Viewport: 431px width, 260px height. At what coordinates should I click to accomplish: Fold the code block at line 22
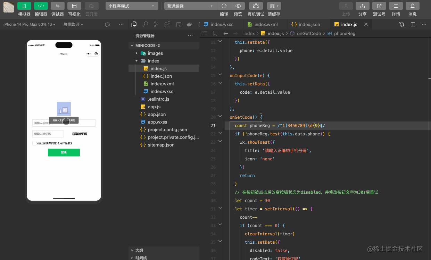tap(220, 133)
